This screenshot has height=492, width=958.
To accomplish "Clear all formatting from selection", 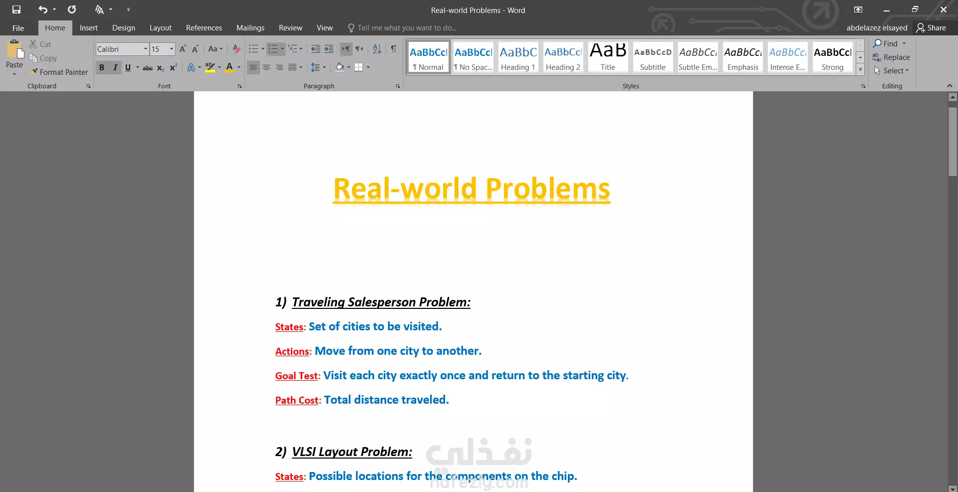I will 237,49.
